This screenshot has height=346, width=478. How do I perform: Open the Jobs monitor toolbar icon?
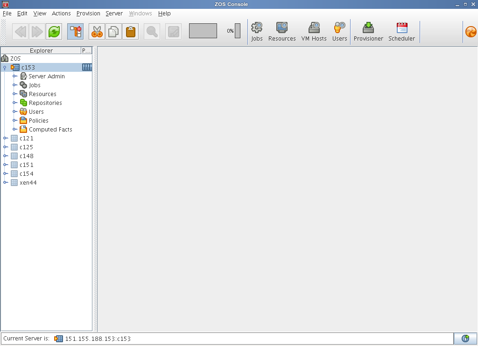pos(257,32)
